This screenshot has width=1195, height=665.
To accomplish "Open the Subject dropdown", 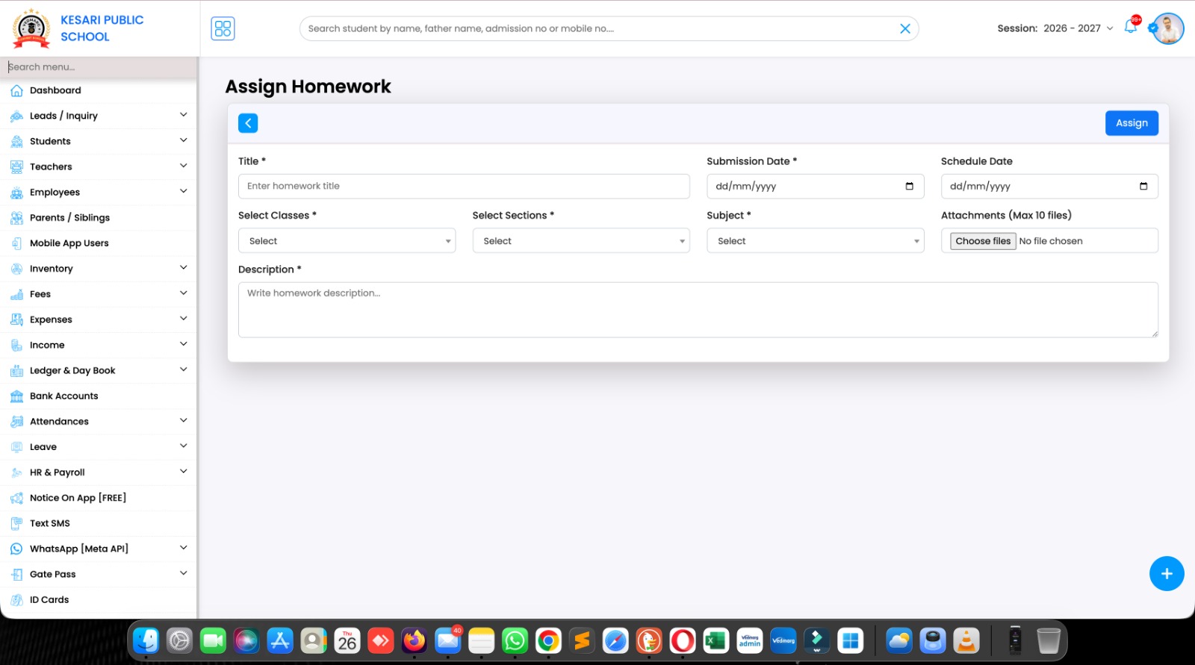I will coord(816,241).
